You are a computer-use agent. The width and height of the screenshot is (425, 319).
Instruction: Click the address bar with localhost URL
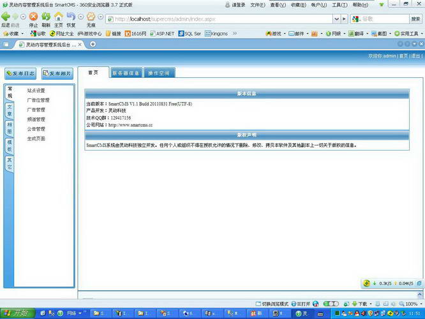[x=220, y=19]
